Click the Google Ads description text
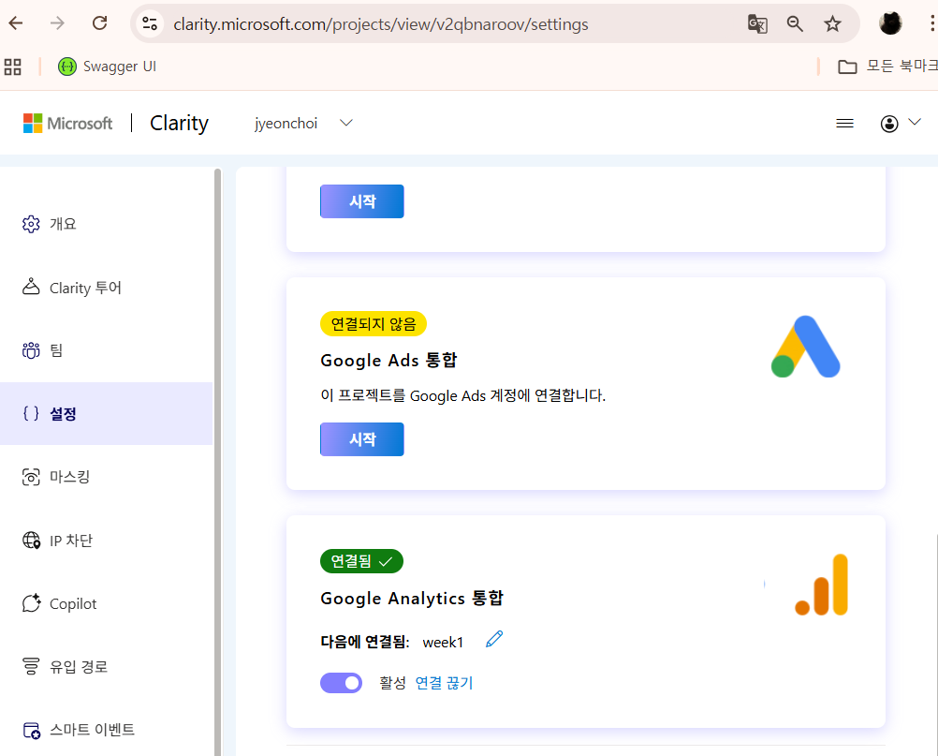 (x=463, y=395)
